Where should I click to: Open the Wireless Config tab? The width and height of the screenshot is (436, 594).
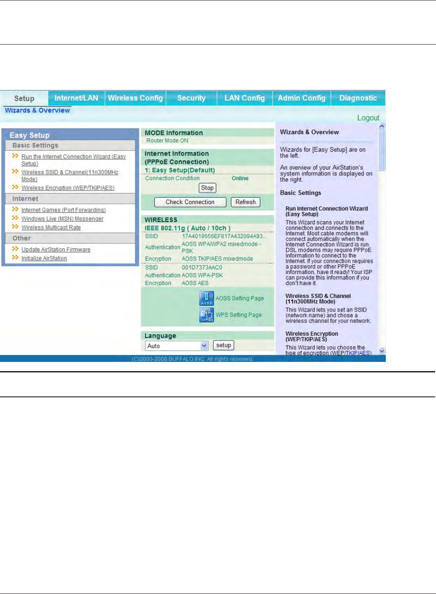(135, 98)
